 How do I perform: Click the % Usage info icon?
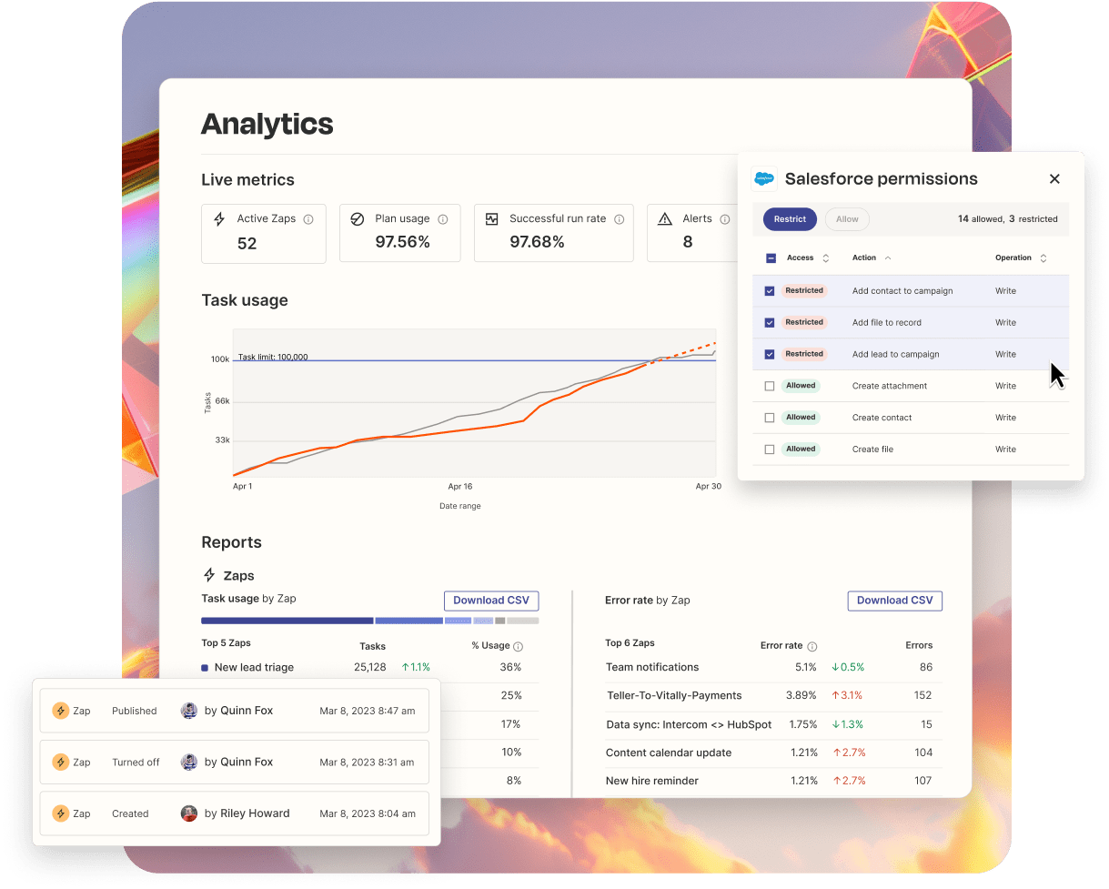519,647
